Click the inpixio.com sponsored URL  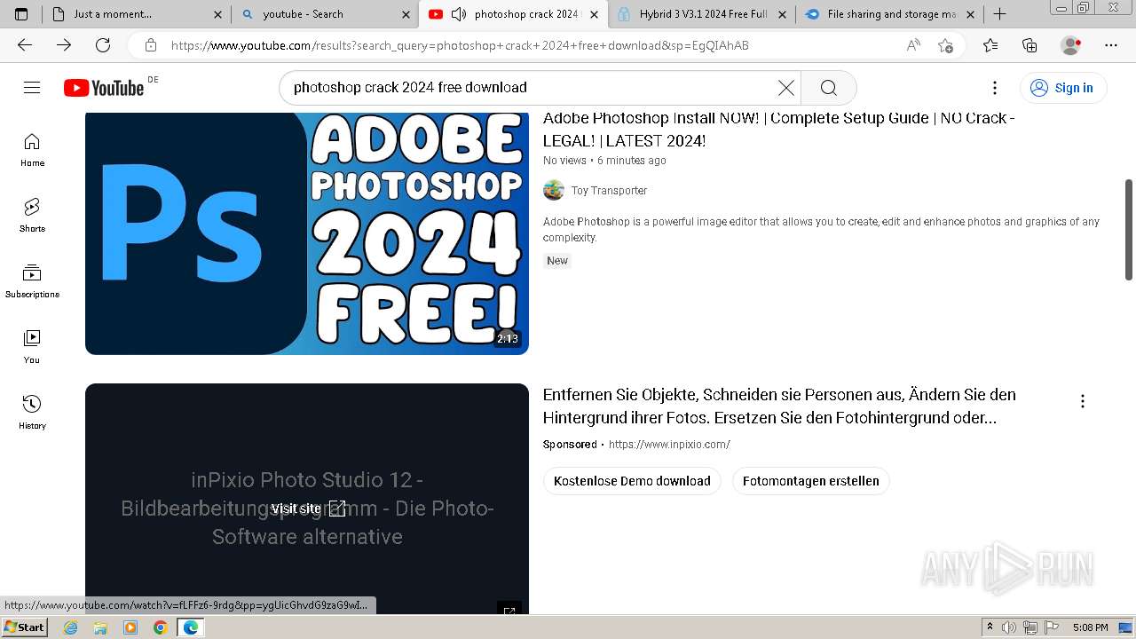click(669, 445)
